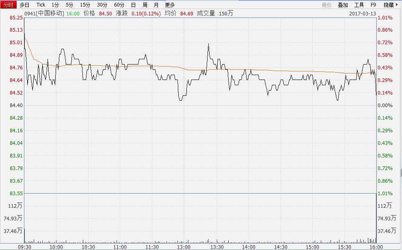Click the left 74.93万 volume label
The height and width of the screenshot is (250, 402).
pos(13,218)
